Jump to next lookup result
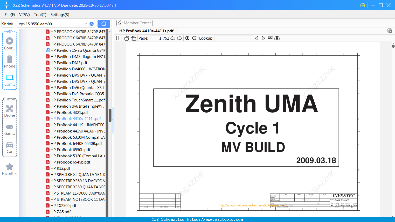395x222 pixels. [x=263, y=38]
